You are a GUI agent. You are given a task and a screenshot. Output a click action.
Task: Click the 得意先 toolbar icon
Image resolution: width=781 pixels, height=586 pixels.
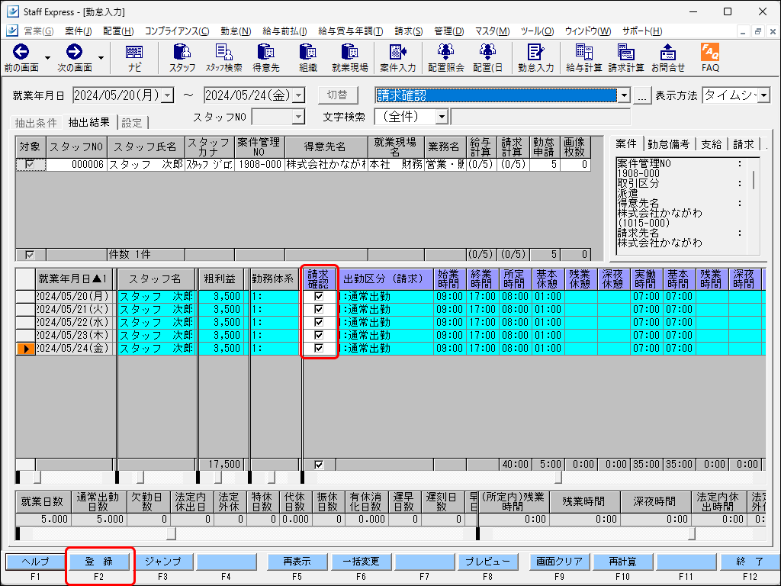tap(266, 58)
